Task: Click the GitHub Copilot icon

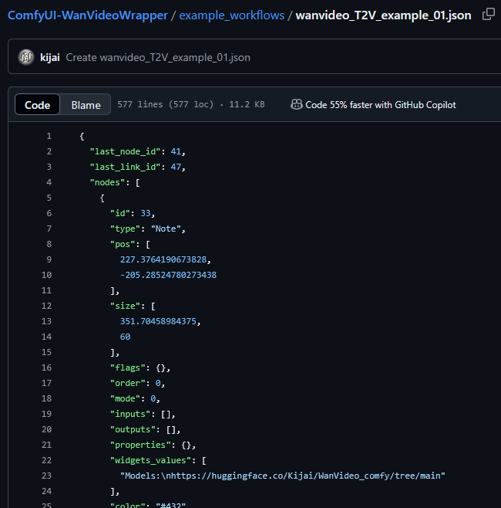Action: tap(296, 105)
